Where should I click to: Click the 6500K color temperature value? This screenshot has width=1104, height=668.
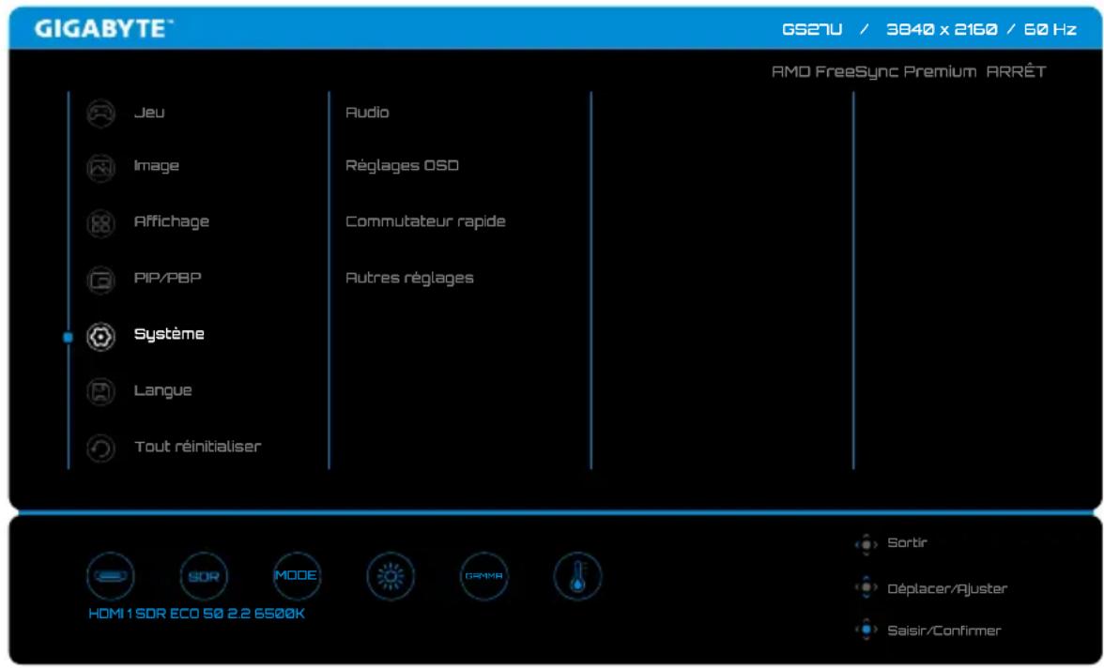(280, 614)
